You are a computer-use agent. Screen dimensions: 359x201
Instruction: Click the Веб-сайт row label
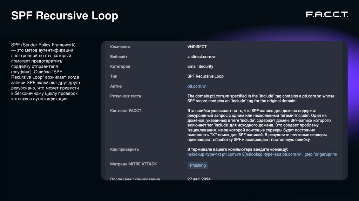coord(119,57)
